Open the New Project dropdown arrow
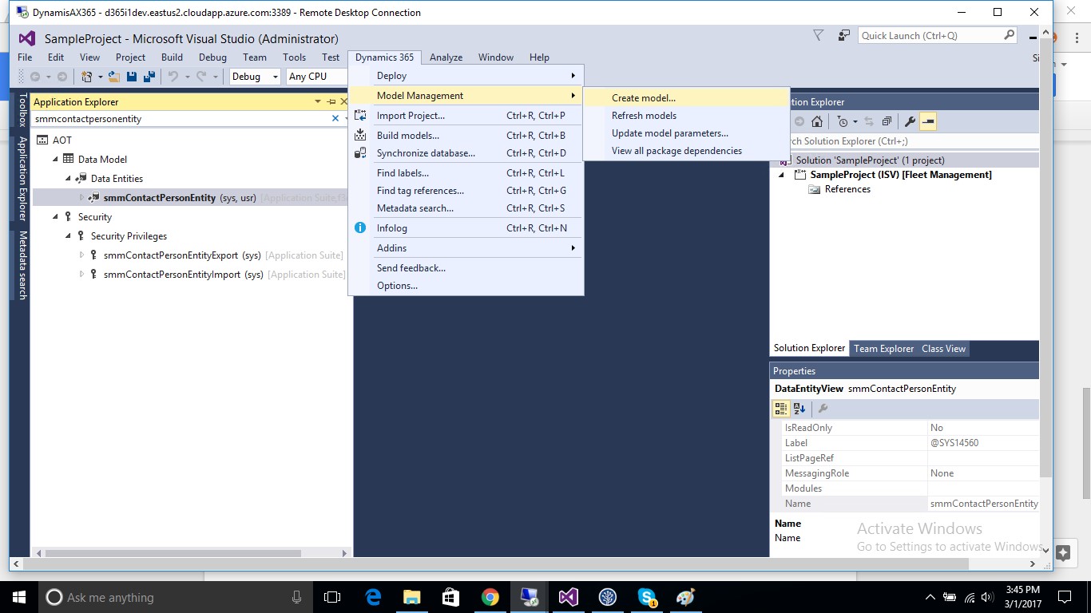Image resolution: width=1091 pixels, height=613 pixels. [100, 77]
